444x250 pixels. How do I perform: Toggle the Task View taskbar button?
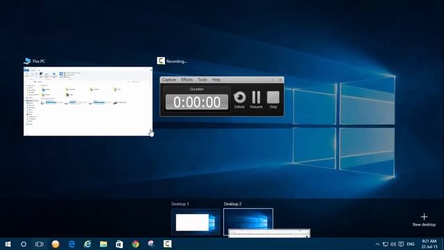tap(39, 244)
